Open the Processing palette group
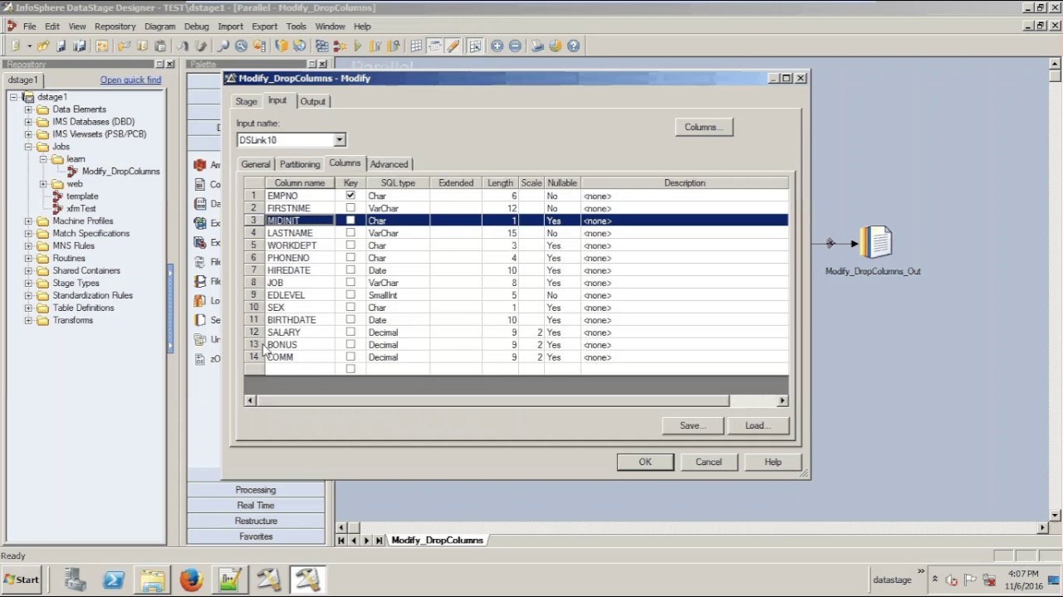 (256, 490)
